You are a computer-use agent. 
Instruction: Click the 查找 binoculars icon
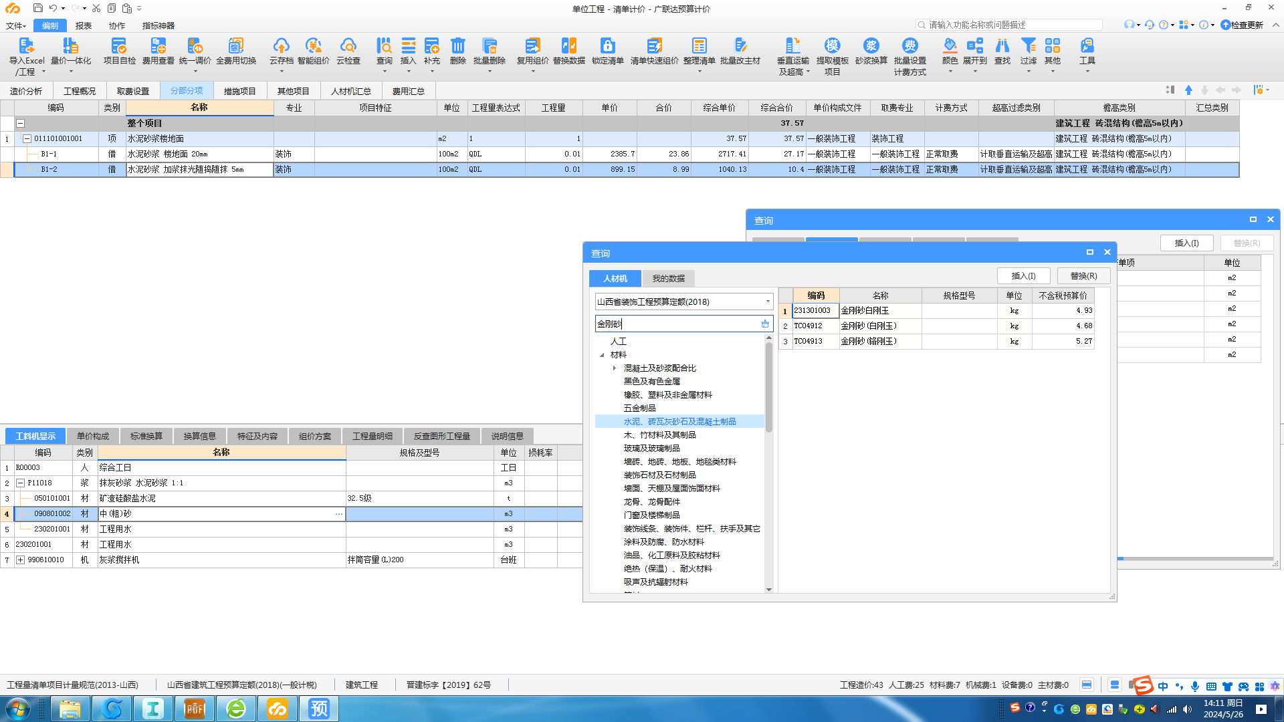point(1002,45)
